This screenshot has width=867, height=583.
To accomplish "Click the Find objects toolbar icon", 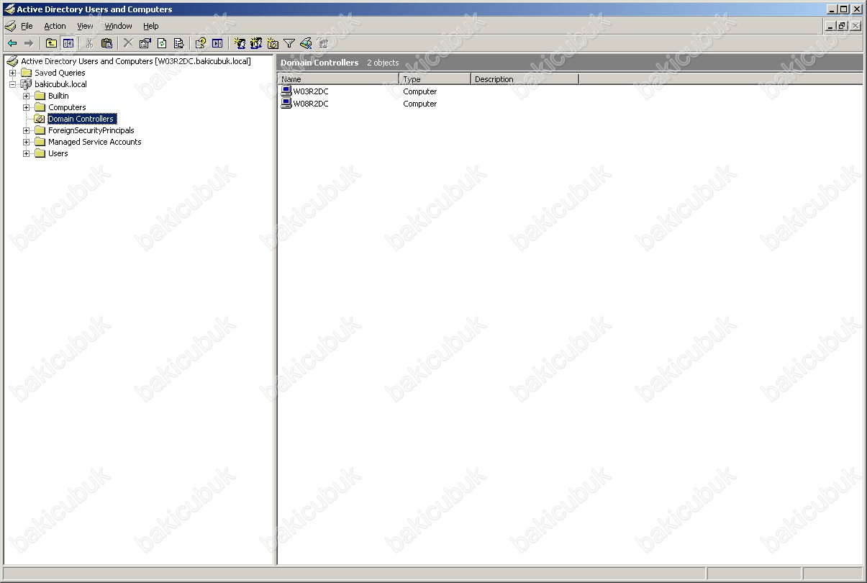I will click(x=306, y=43).
